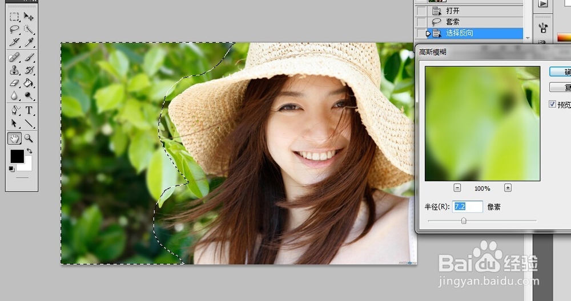The image size is (571, 301).
Task: Select the Clone Stamp tool
Action: tap(14, 70)
